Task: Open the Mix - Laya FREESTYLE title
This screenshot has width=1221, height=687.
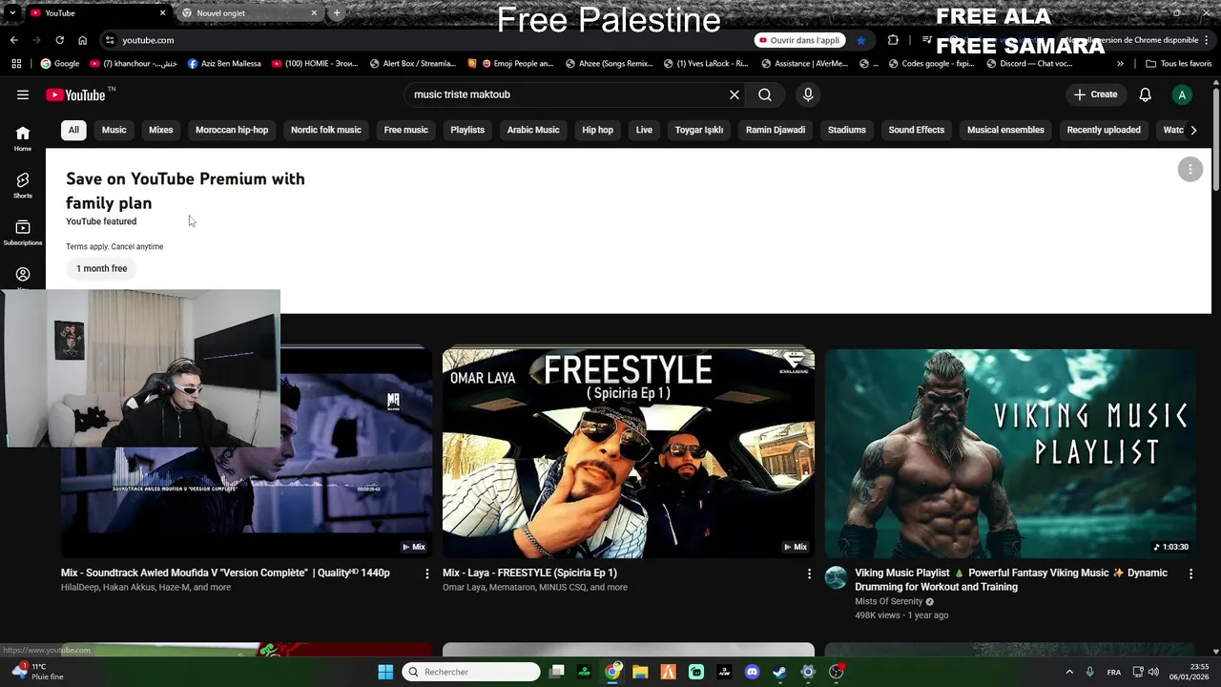Action: click(x=529, y=573)
